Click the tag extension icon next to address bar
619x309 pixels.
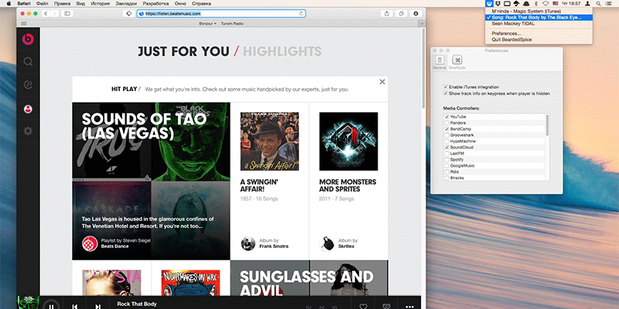128,13
